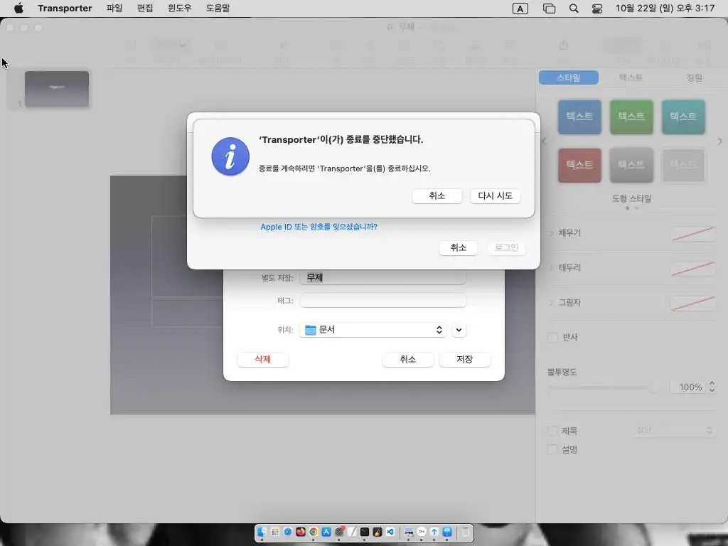Apply the red 텍스트 shape style
728x546 pixels.
pos(579,165)
